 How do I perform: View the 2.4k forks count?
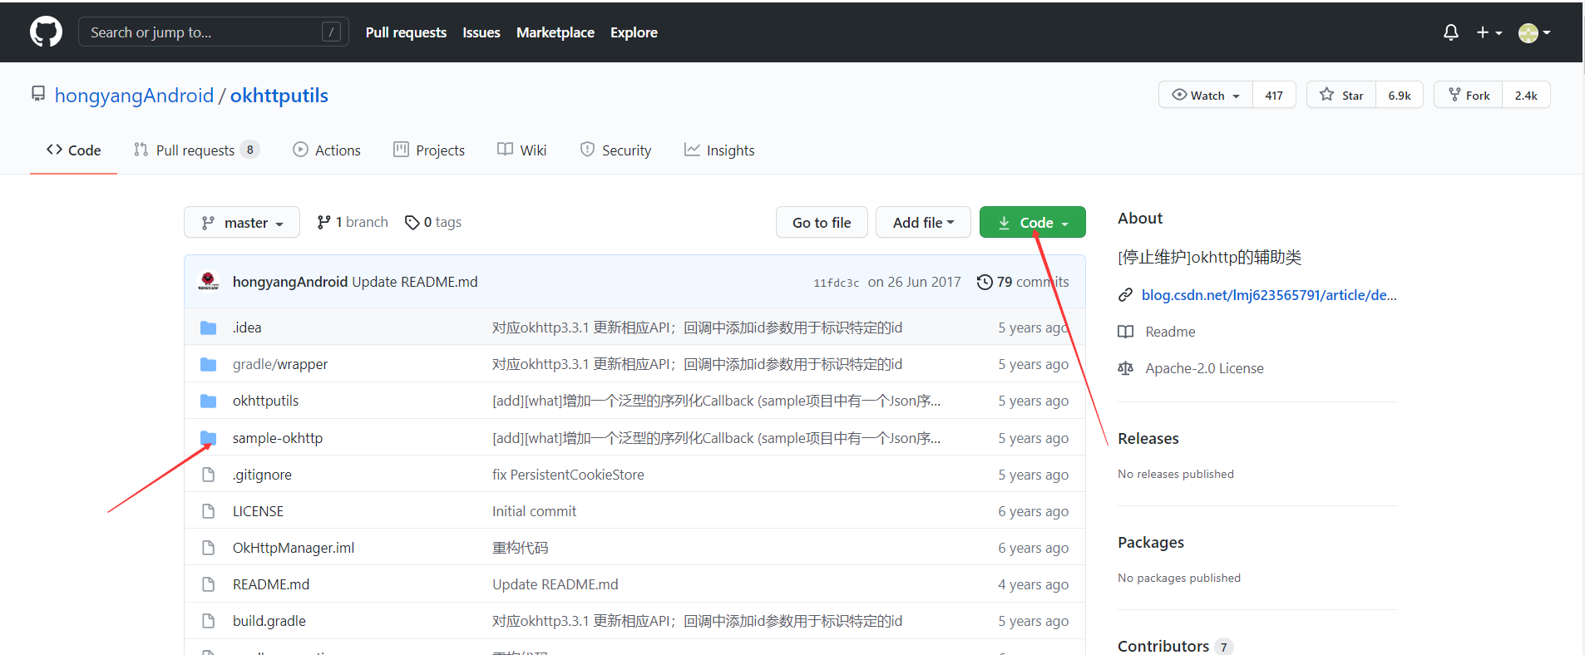[1526, 95]
